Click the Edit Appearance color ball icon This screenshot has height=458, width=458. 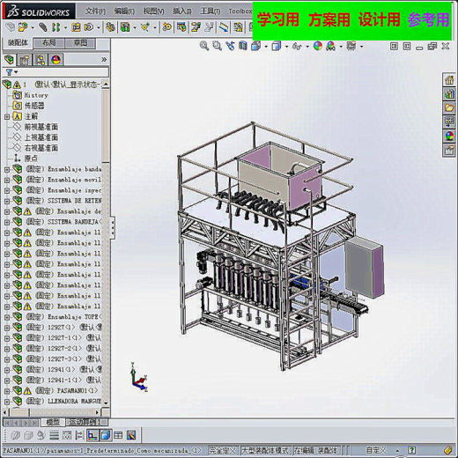pyautogui.click(x=318, y=46)
